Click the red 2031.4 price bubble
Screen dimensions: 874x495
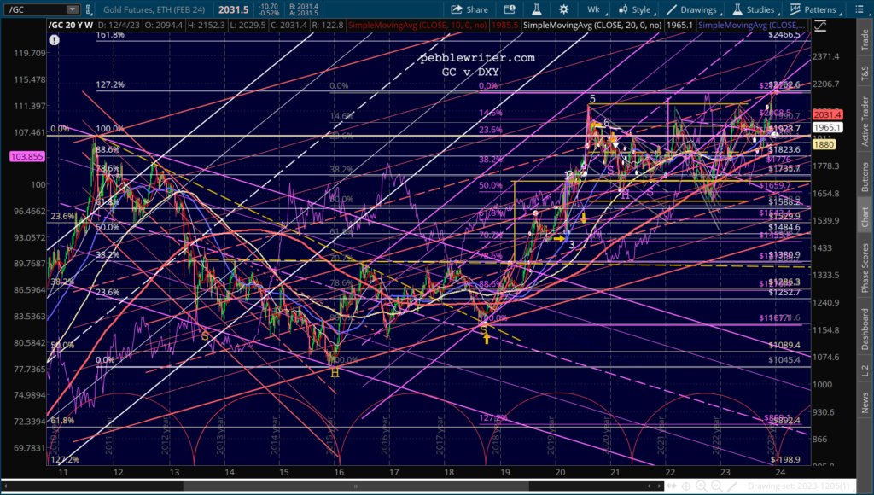(827, 115)
